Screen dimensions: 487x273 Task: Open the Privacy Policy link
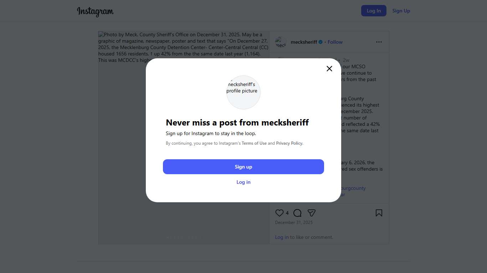coord(289,143)
